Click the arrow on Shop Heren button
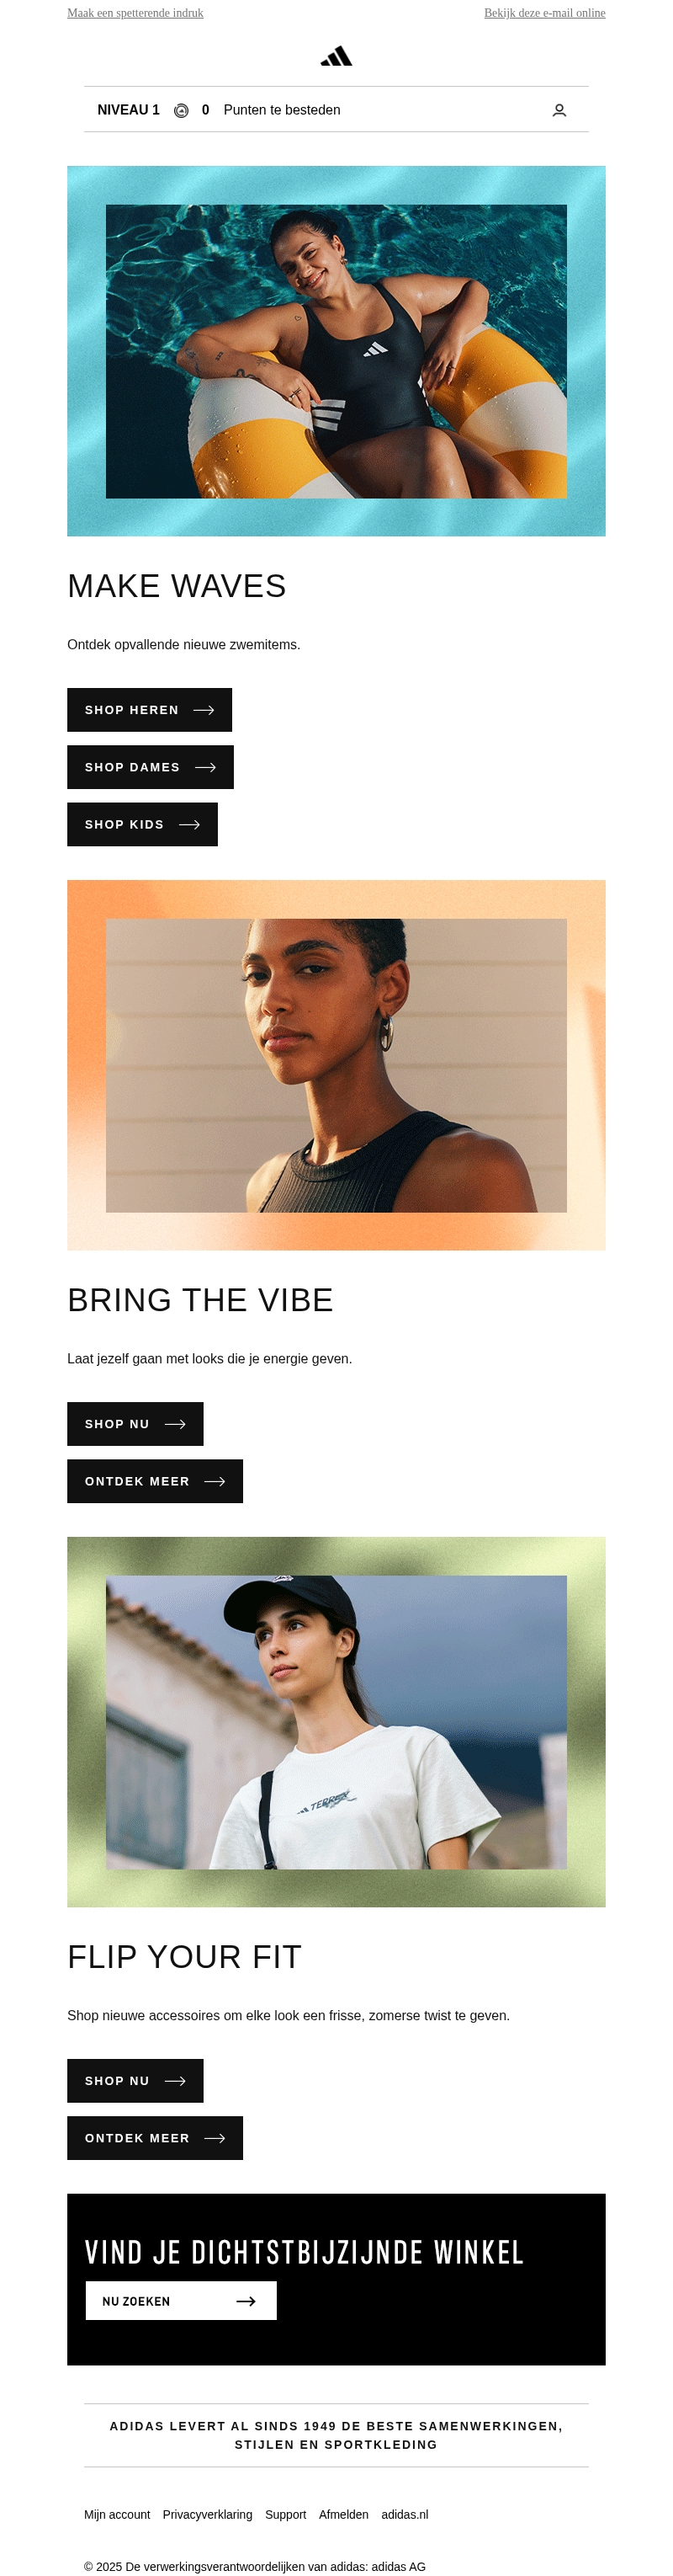The height and width of the screenshot is (2576, 673). [x=204, y=710]
